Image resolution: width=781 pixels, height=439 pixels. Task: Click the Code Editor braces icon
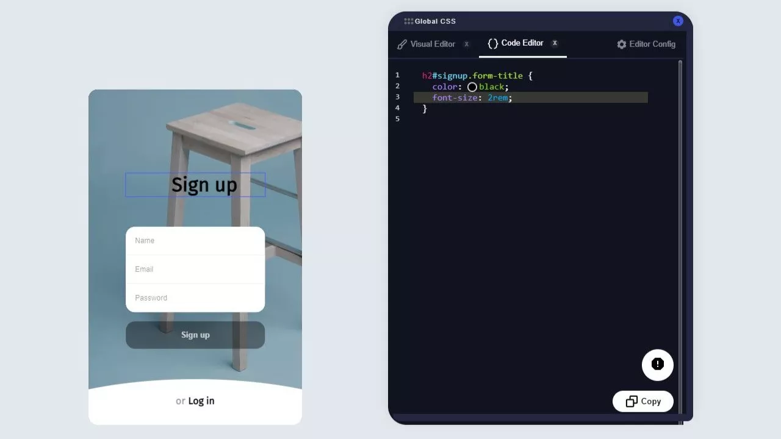[x=492, y=43]
